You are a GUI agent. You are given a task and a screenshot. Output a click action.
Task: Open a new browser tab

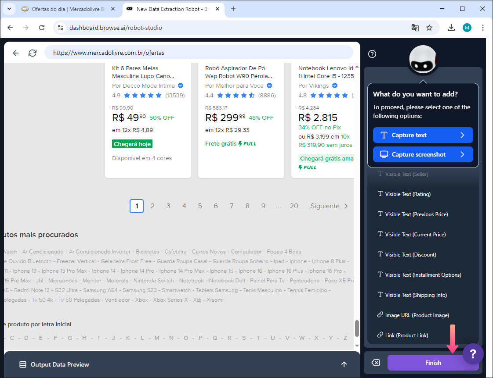[x=233, y=9]
